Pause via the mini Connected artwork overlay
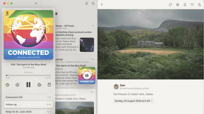204x114 pixels. point(87,75)
